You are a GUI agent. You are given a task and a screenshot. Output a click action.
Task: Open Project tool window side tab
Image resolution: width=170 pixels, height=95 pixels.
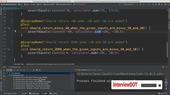point(1,11)
